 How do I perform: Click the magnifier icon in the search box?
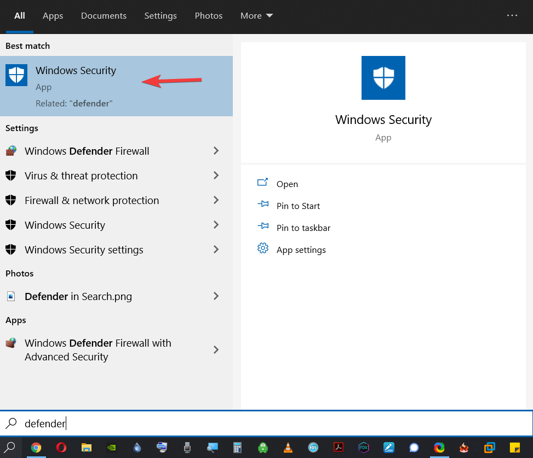(11, 423)
